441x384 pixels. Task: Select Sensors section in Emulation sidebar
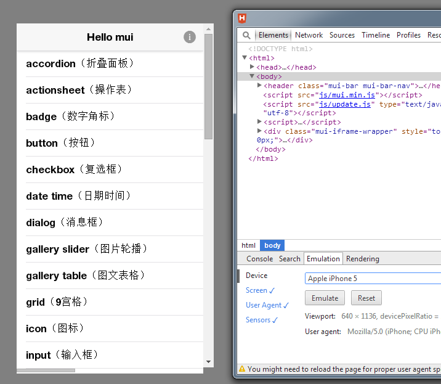click(x=262, y=320)
